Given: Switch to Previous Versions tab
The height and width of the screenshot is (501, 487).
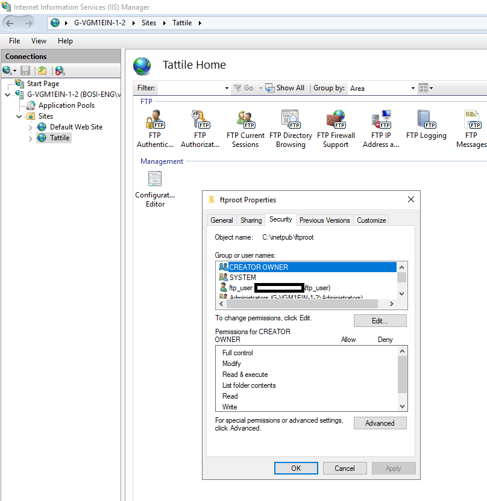Looking at the screenshot, I should click(324, 220).
